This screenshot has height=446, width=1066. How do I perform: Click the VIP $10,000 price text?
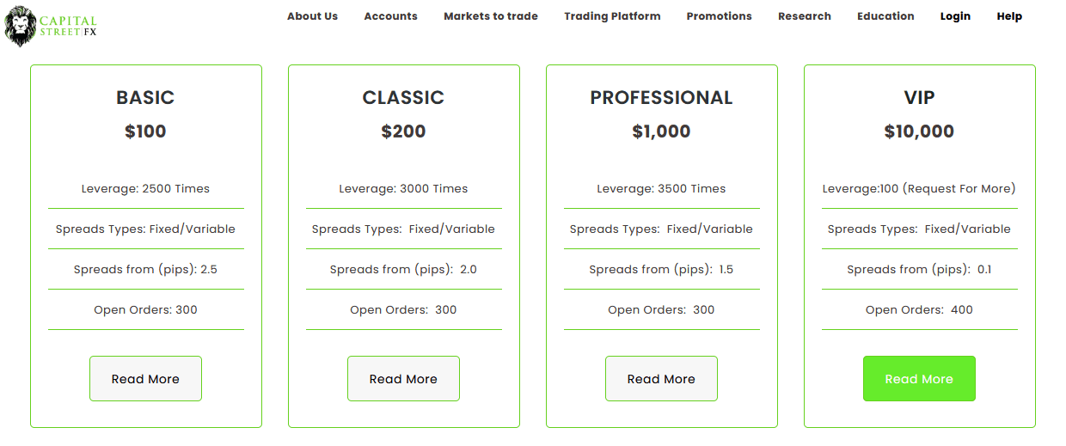[919, 131]
